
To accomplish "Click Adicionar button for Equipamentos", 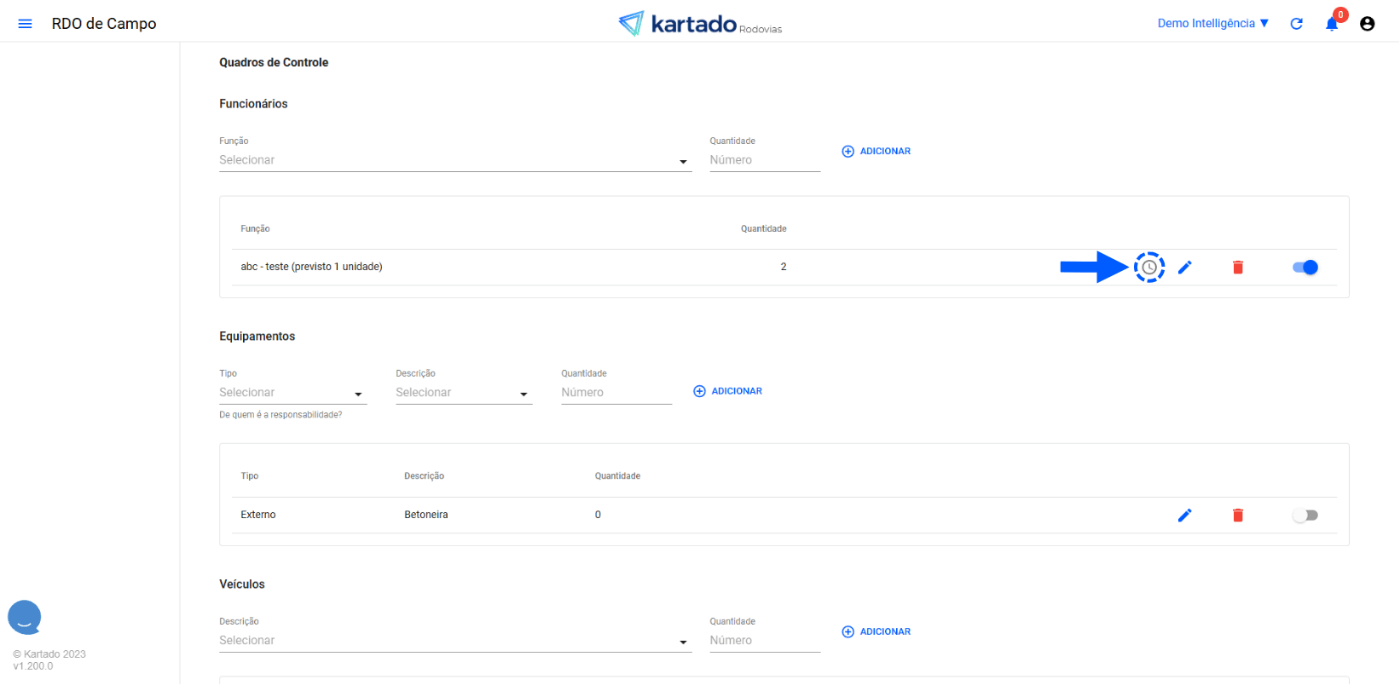I will point(728,391).
